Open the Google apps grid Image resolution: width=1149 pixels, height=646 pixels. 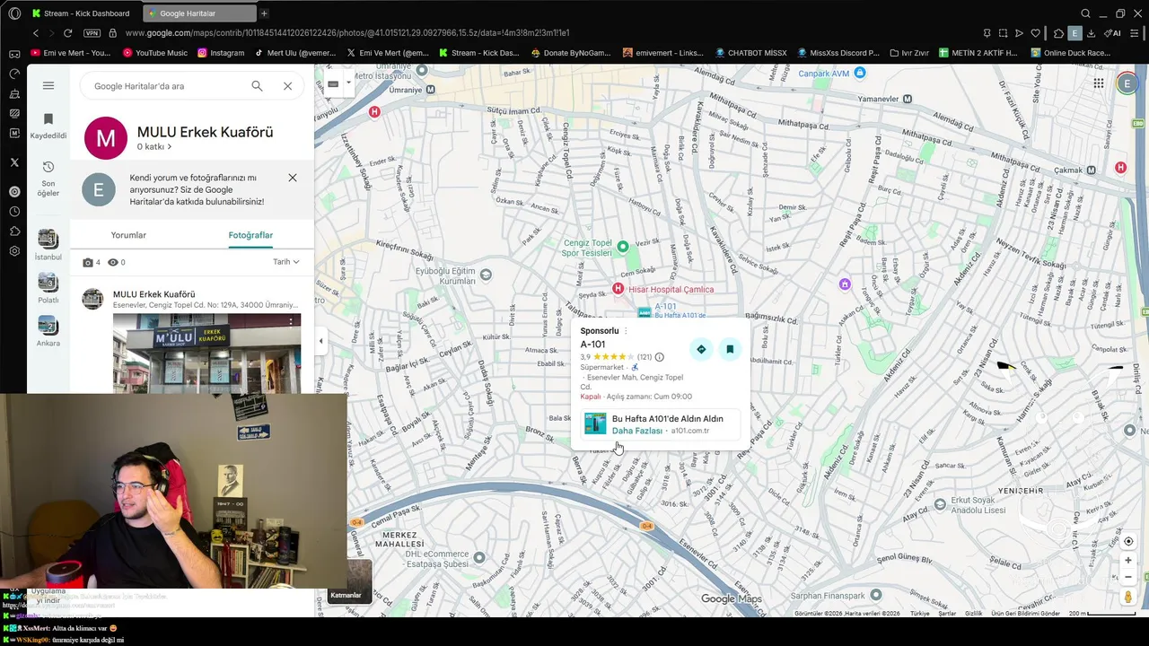point(1099,83)
